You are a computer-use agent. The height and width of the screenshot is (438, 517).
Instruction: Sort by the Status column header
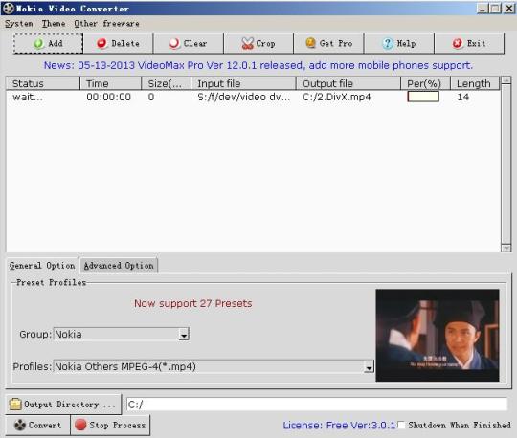tap(42, 83)
